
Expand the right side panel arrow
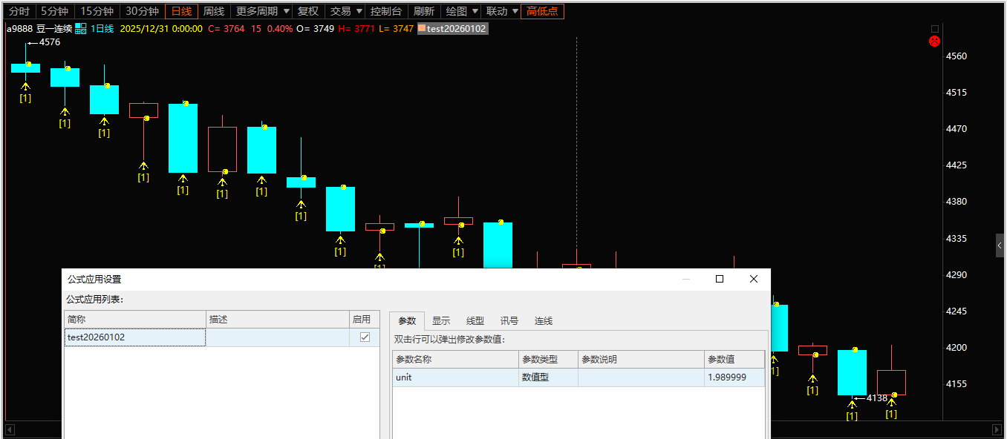pos(1000,245)
